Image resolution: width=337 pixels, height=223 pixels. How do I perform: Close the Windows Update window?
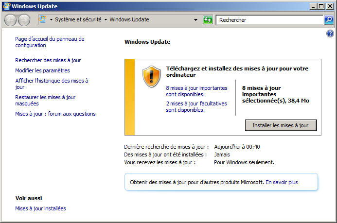[x=330, y=6]
